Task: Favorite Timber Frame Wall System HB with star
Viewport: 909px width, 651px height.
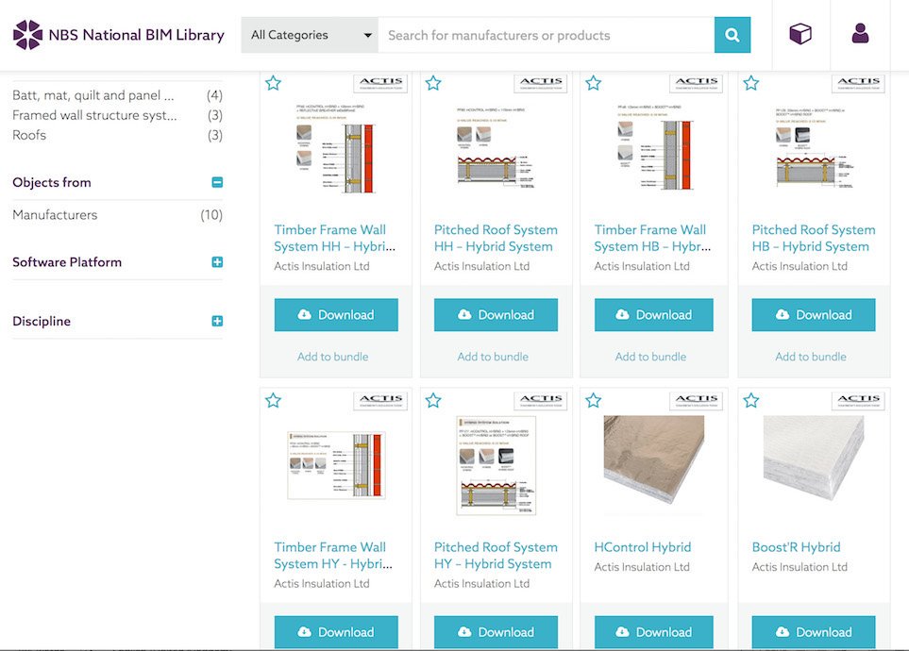Action: 593,83
